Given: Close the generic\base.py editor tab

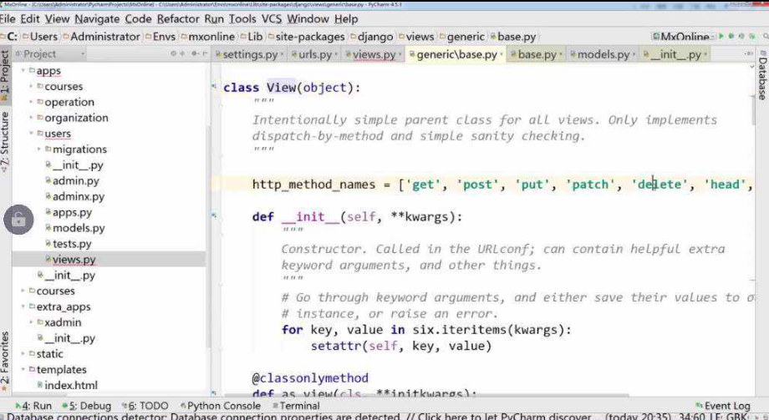Looking at the screenshot, I should [x=502, y=55].
